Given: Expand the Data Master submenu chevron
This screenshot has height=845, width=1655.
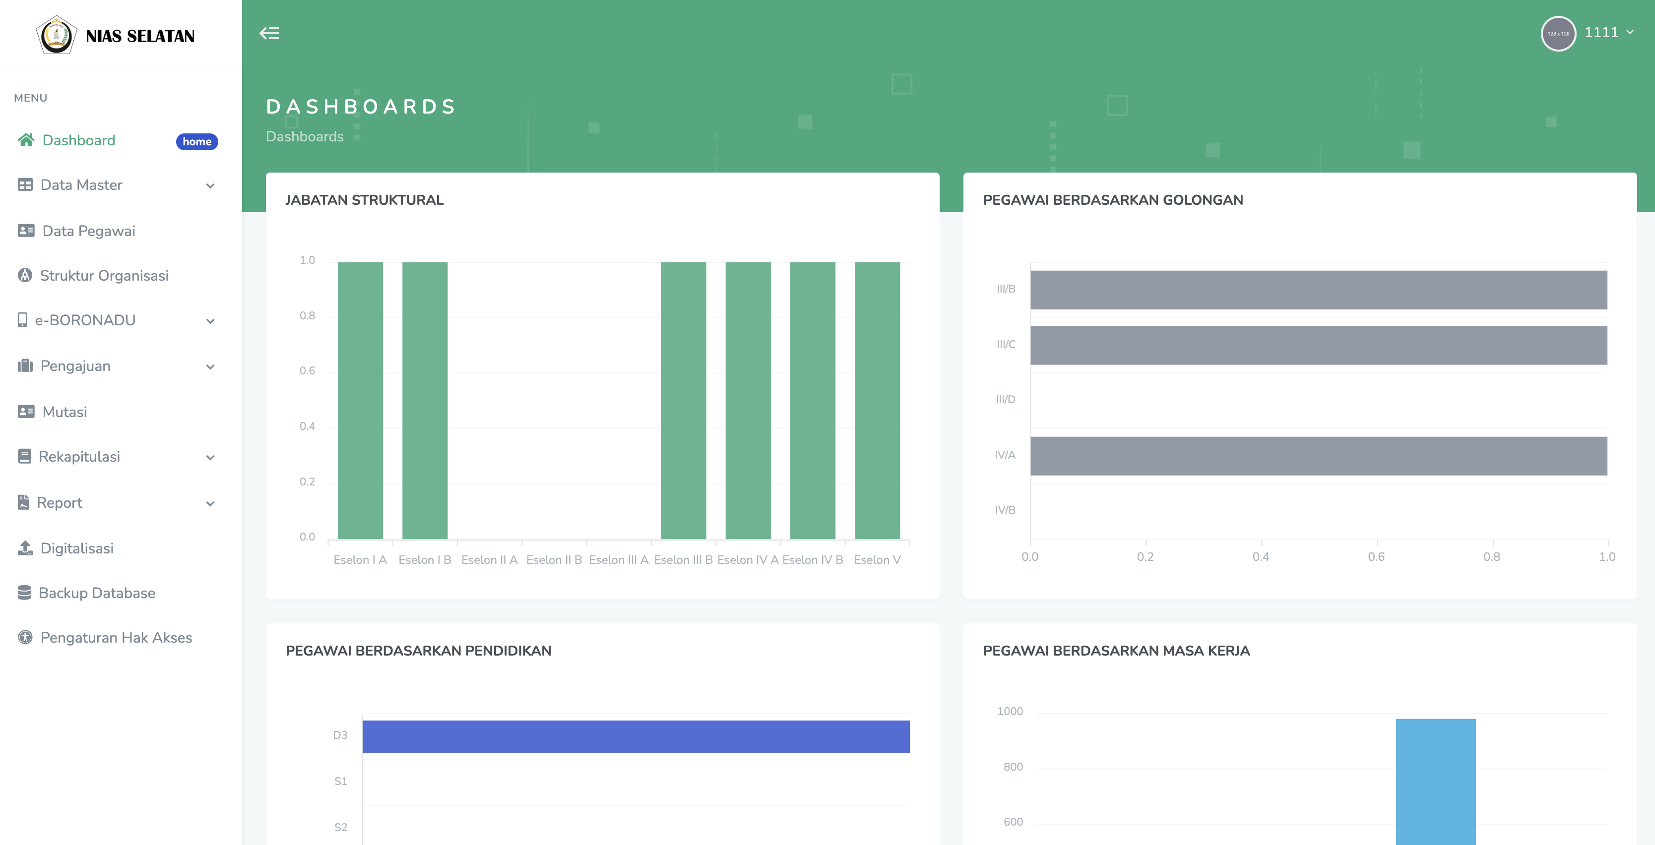Looking at the screenshot, I should tap(210, 186).
